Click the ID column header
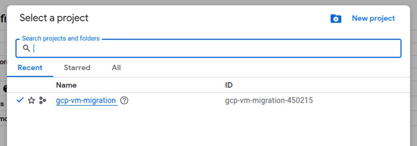The width and height of the screenshot is (417, 146). coord(229,85)
